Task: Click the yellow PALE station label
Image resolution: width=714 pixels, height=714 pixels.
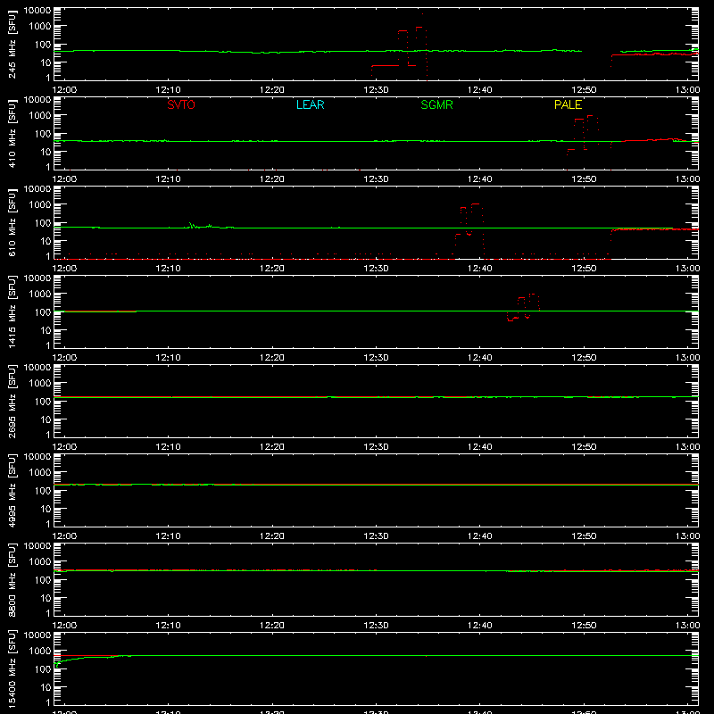Action: pos(568,104)
